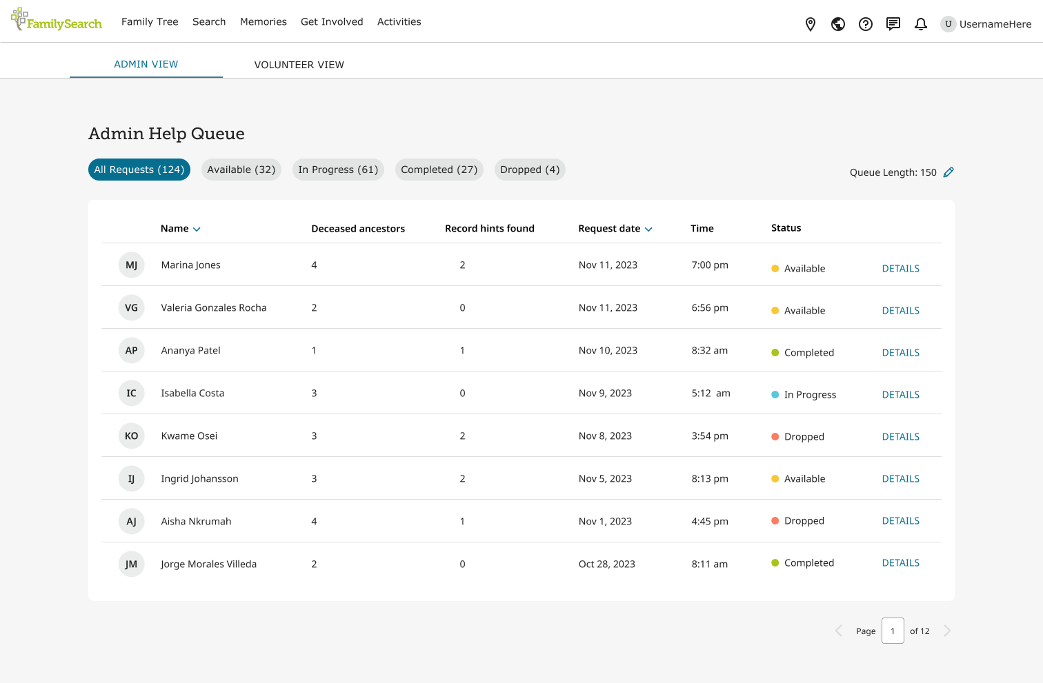Sort by Name column chevron
1043x683 pixels.
[197, 230]
